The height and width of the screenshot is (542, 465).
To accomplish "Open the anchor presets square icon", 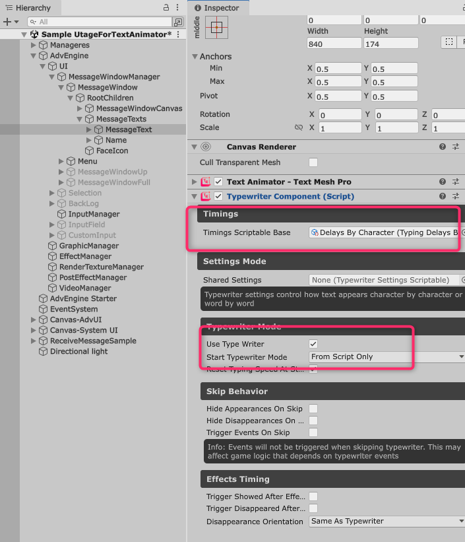I will pyautogui.click(x=218, y=29).
